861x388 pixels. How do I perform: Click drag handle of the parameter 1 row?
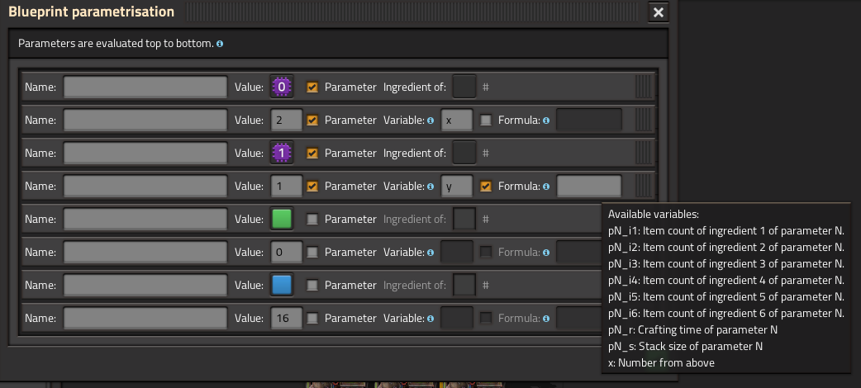pos(643,153)
